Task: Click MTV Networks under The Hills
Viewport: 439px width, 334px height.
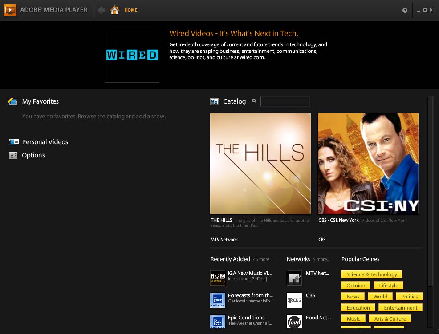Action: 224,239
